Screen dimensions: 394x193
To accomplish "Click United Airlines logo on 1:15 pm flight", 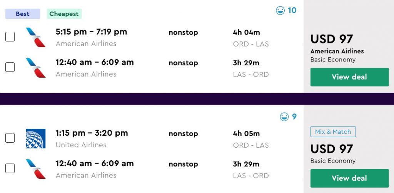I will point(35,138).
